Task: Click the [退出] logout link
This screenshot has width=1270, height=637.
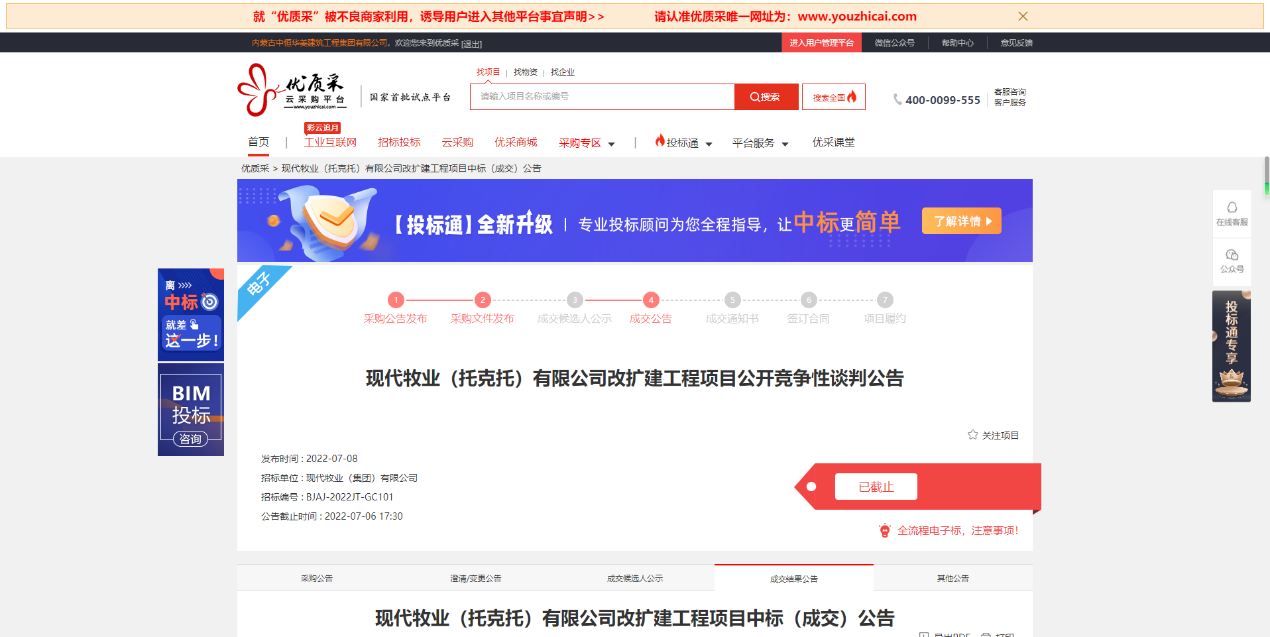Action: [471, 44]
